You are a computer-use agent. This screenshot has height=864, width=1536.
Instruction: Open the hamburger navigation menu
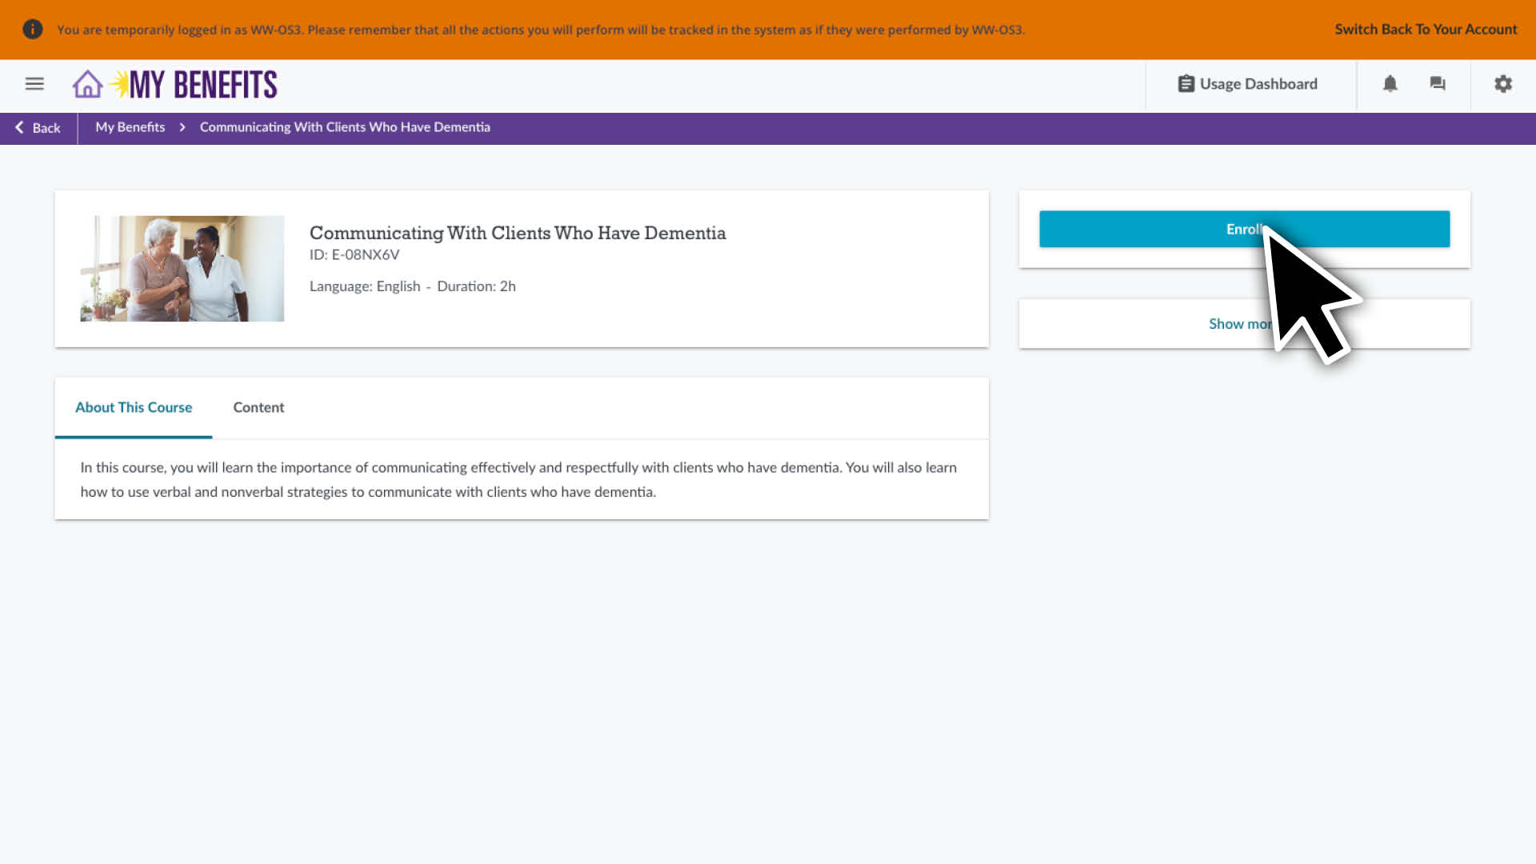coord(34,84)
